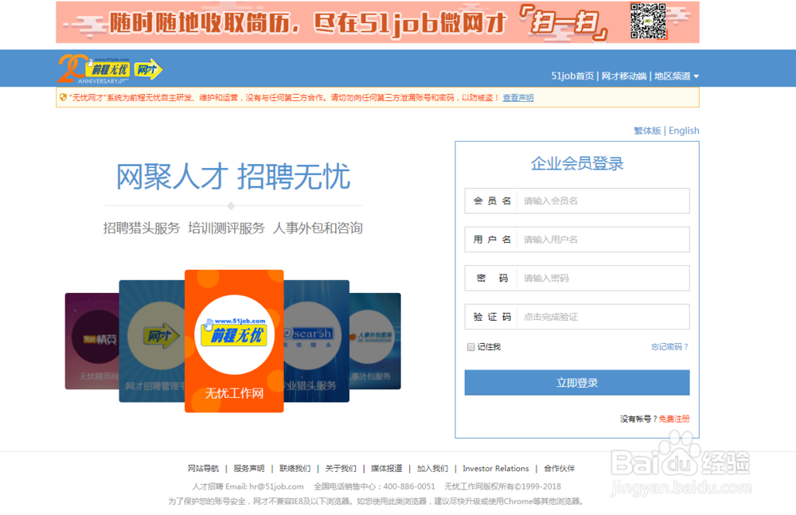Open 合作伙伴 footer link
796x515 pixels.
tap(559, 468)
